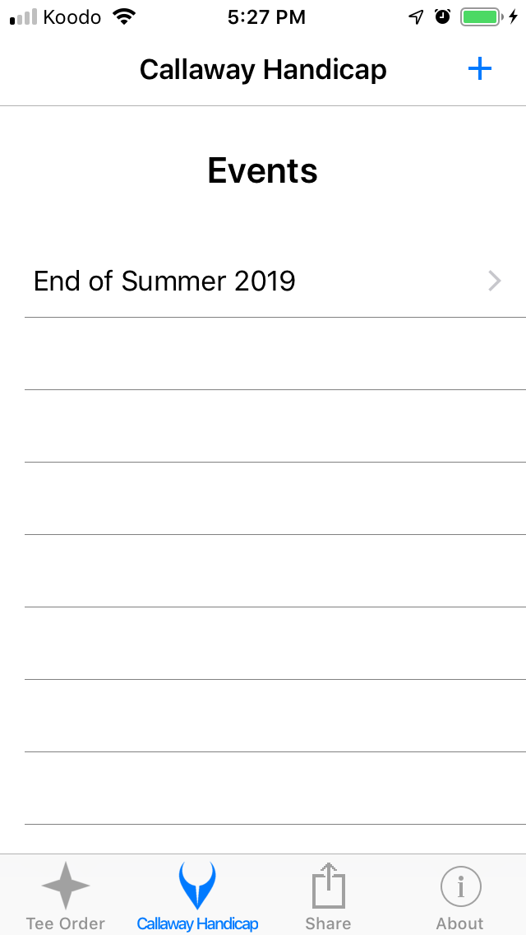Tap the alarm clock status icon
The width and height of the screenshot is (526, 935).
[x=442, y=15]
